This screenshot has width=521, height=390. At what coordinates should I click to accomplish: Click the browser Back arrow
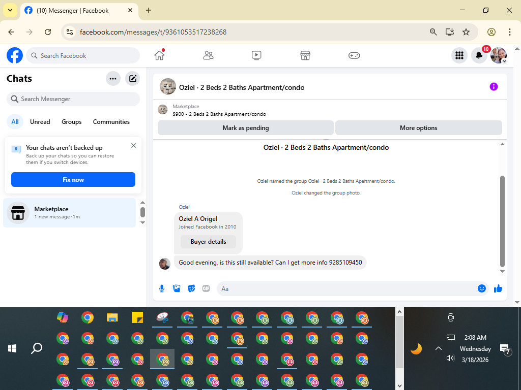(11, 32)
